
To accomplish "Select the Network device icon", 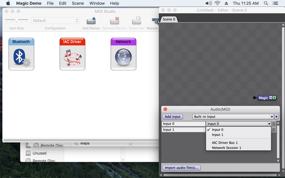I will [123, 54].
